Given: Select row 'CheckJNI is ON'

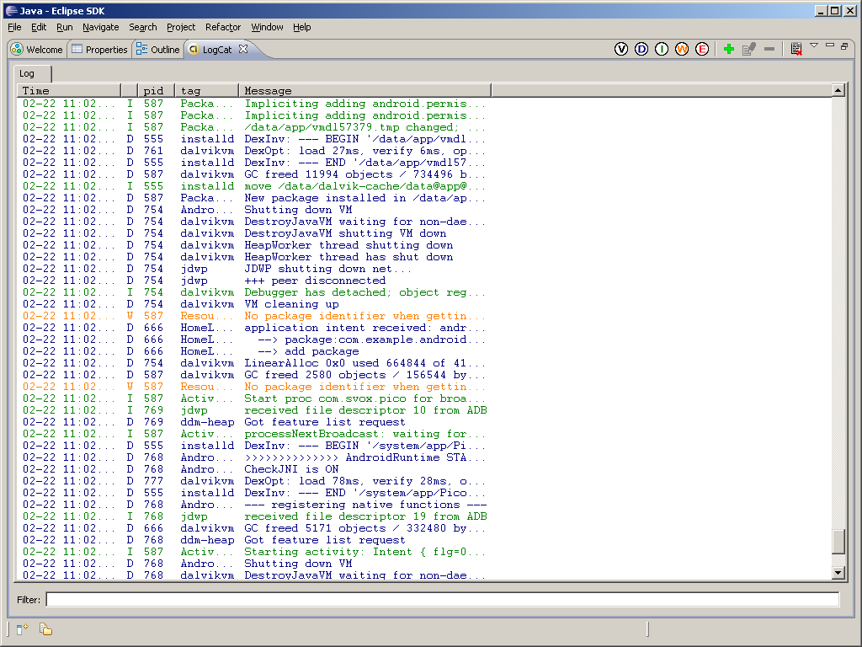Looking at the screenshot, I should tap(423, 469).
